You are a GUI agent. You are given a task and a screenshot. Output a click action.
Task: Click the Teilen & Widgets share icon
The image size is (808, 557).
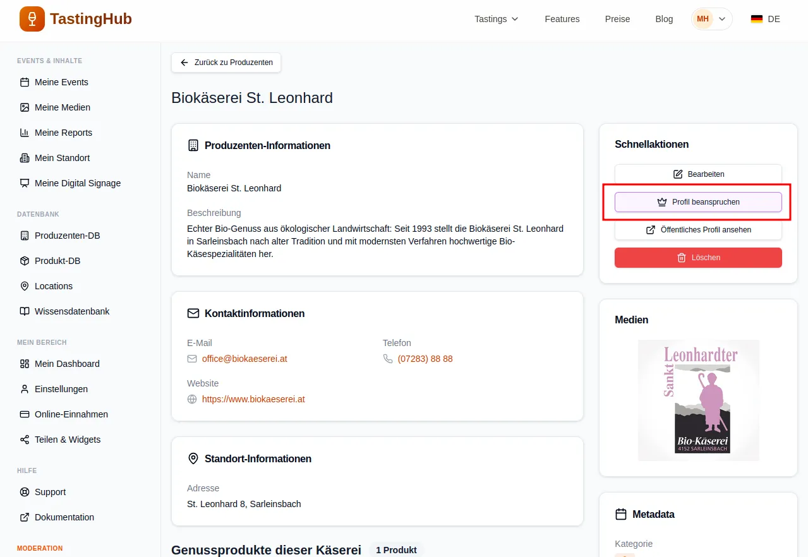pyautogui.click(x=25, y=440)
